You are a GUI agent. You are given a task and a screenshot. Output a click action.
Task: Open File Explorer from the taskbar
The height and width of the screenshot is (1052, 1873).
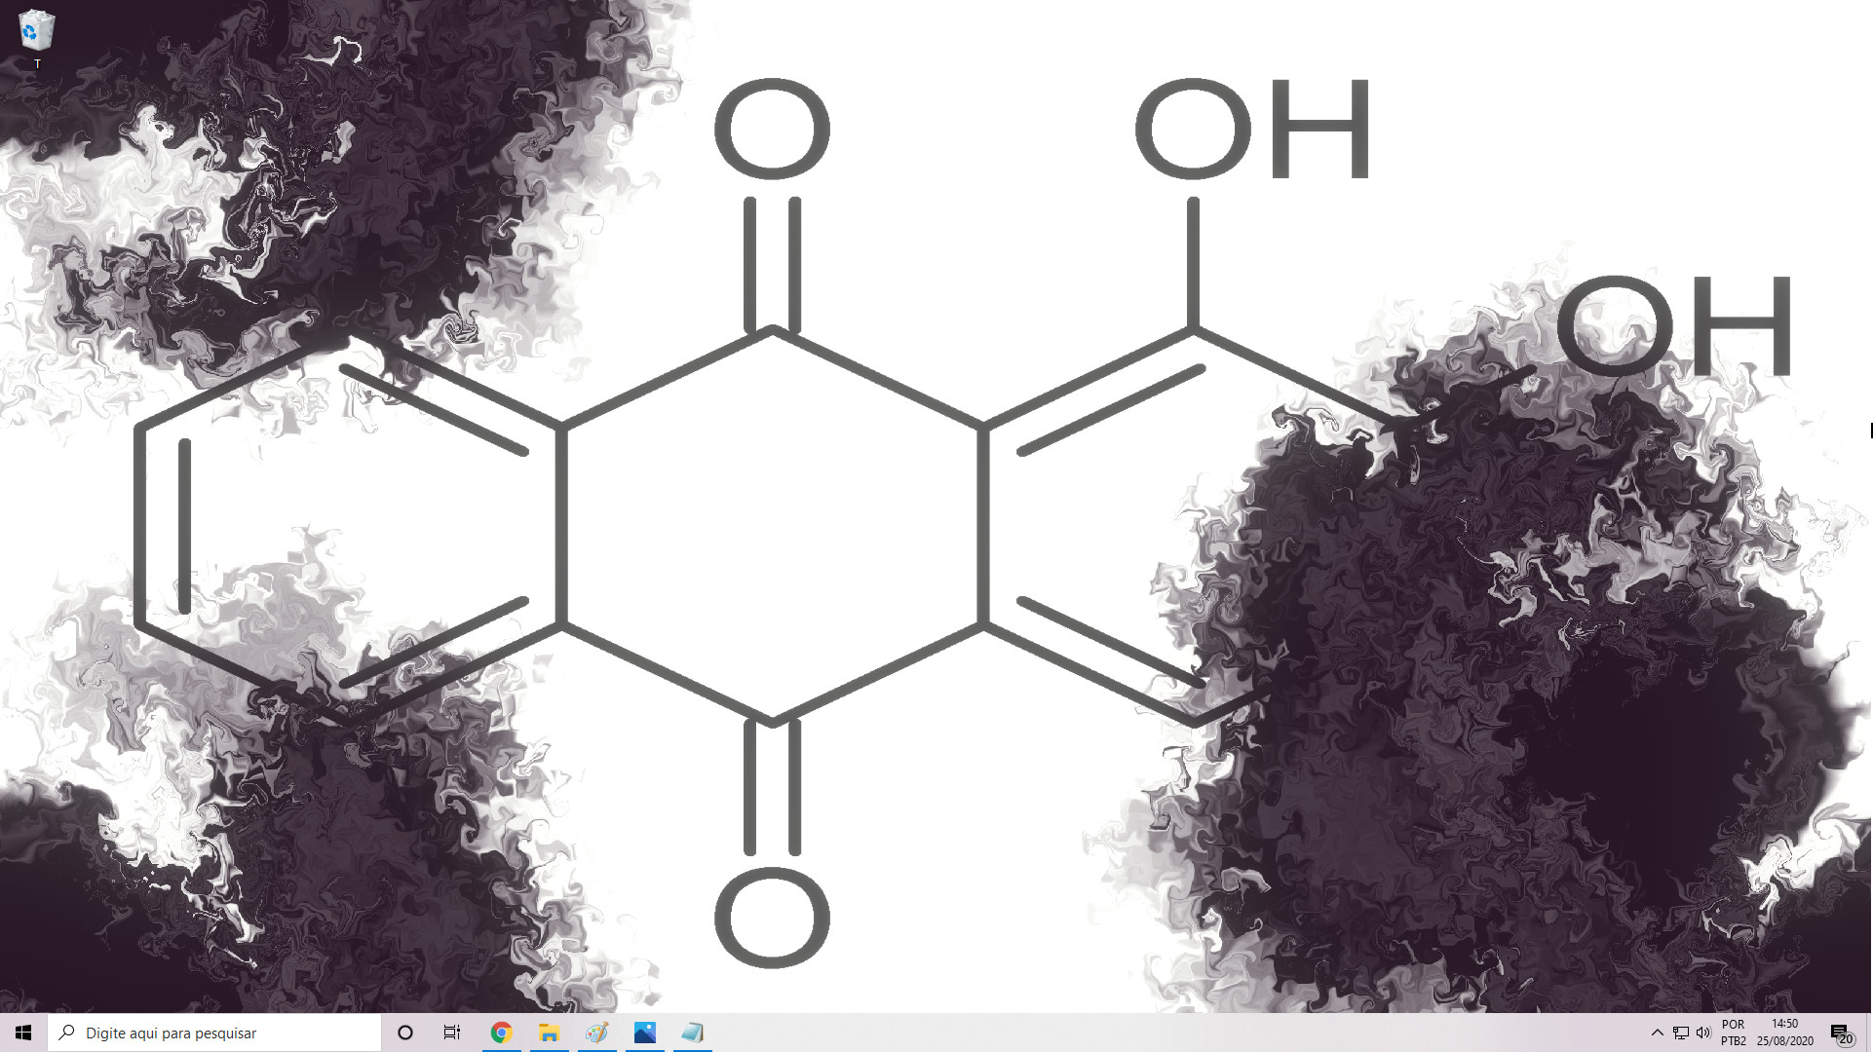click(549, 1033)
